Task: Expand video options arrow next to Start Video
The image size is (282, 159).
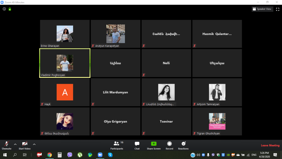Action: tap(34, 144)
